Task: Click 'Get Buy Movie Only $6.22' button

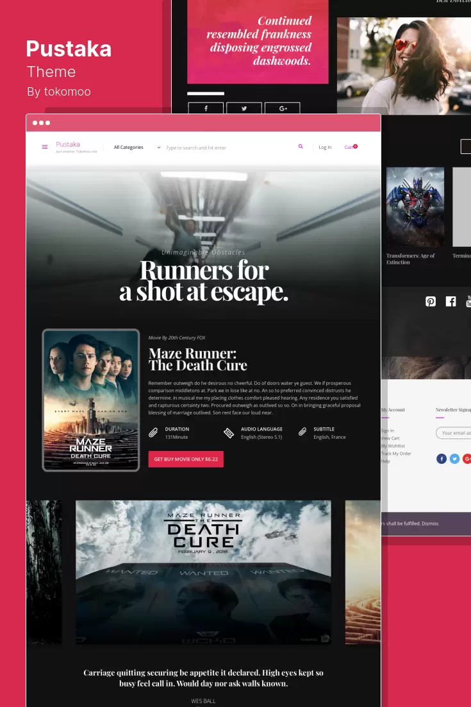Action: click(x=186, y=459)
